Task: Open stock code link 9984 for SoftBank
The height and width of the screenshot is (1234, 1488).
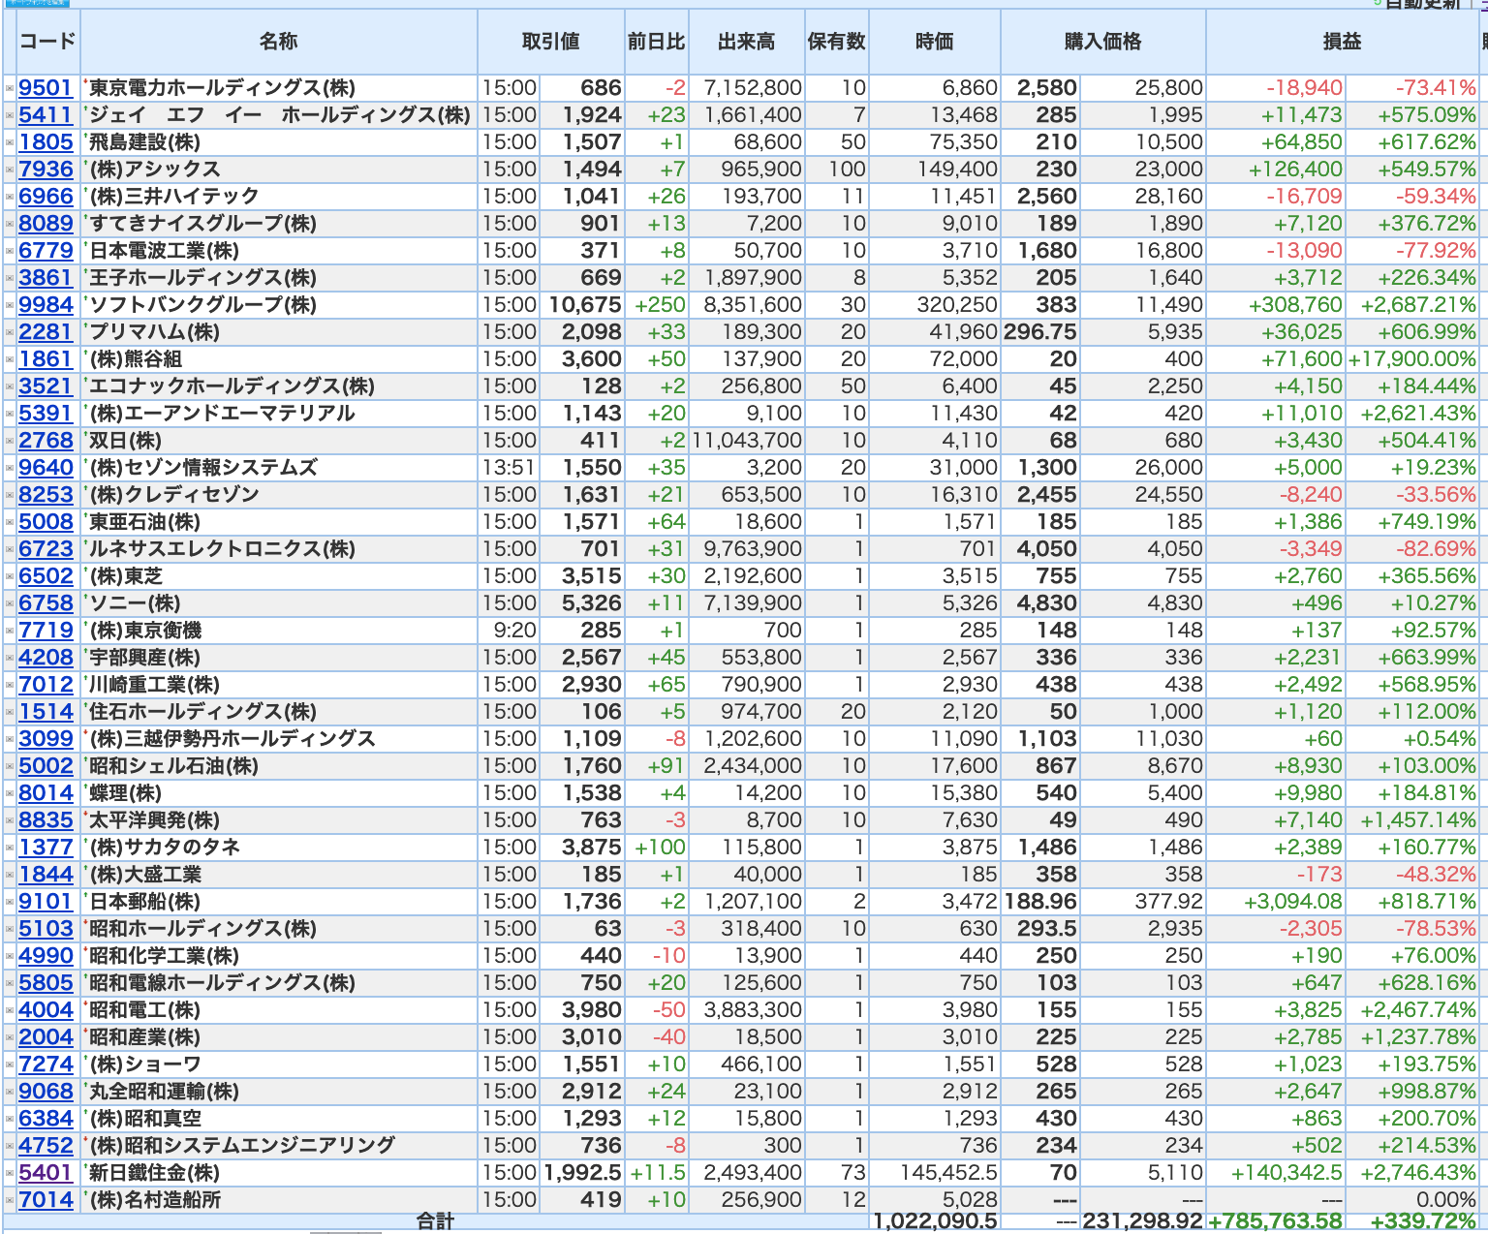Action: coord(46,305)
